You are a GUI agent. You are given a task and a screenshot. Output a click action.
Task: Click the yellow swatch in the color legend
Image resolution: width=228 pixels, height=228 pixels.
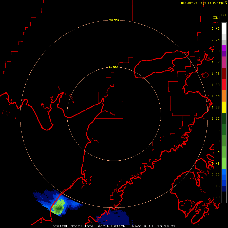click(x=224, y=107)
